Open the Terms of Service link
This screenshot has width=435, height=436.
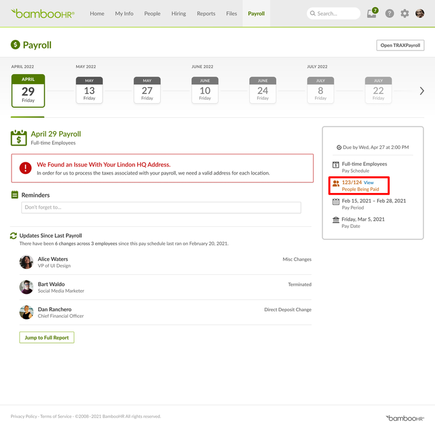click(56, 416)
